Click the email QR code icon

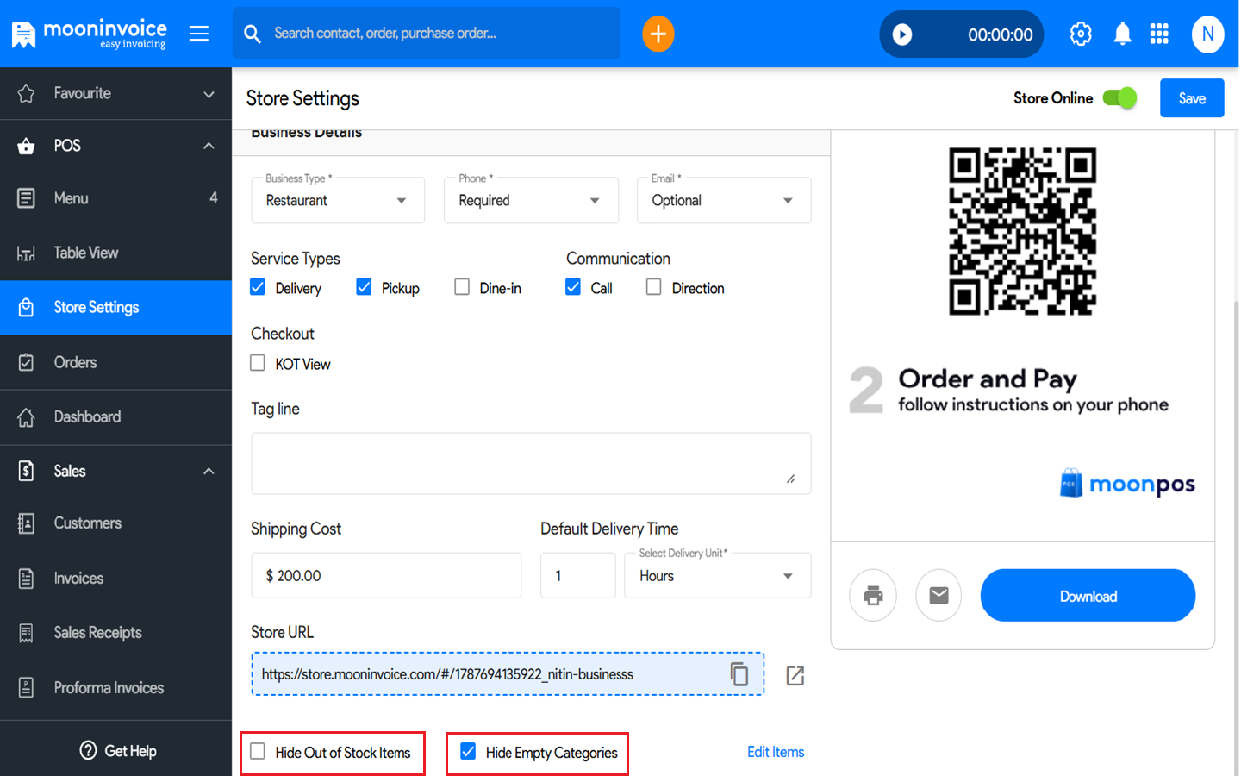939,595
